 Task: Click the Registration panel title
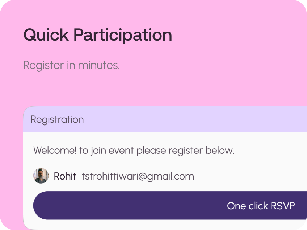point(57,119)
